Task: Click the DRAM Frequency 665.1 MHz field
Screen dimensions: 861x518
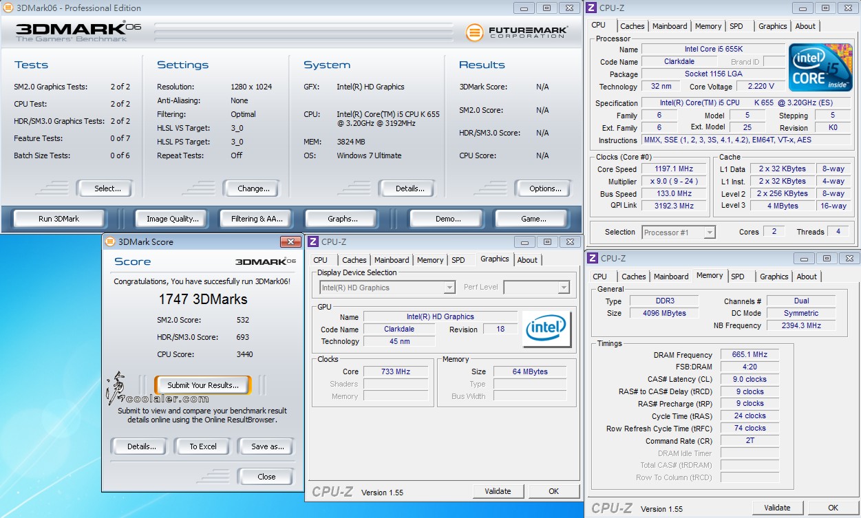Action: point(750,355)
